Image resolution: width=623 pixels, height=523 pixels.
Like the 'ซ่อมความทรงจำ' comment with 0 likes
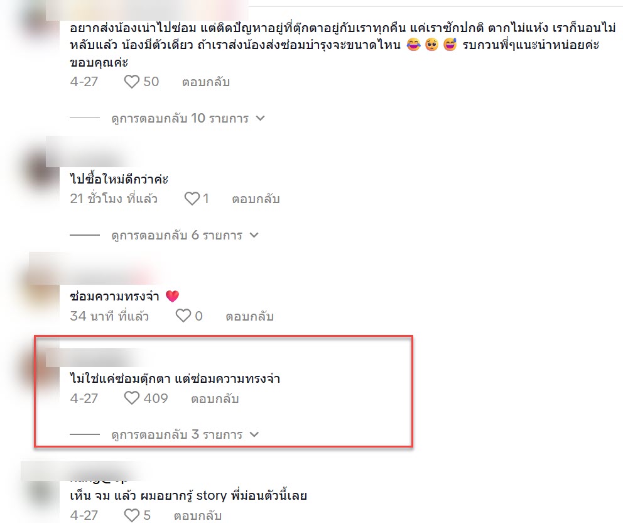(183, 316)
